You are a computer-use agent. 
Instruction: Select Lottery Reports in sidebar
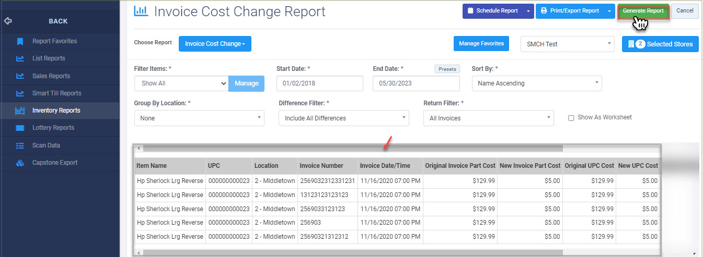tap(53, 128)
